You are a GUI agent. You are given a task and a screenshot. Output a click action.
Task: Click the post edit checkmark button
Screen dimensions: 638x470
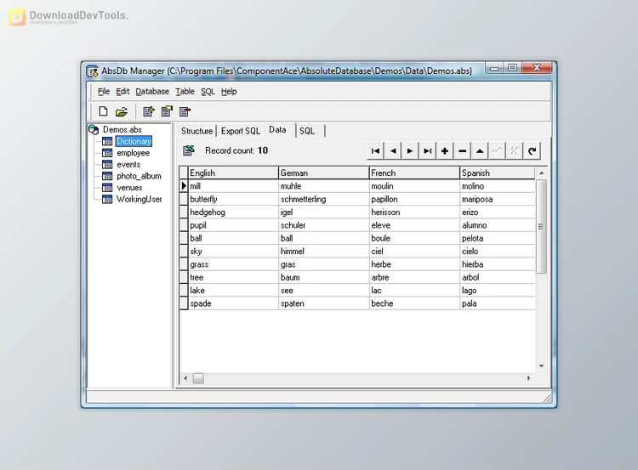[x=497, y=150]
